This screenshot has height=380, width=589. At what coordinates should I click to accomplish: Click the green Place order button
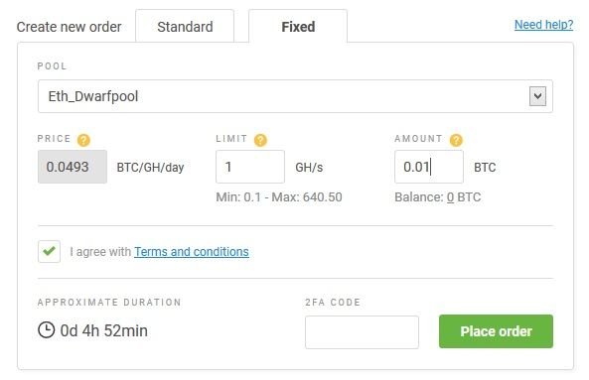tap(496, 331)
